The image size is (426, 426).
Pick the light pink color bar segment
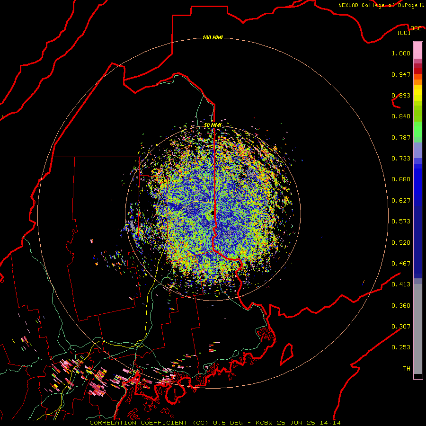click(x=418, y=50)
